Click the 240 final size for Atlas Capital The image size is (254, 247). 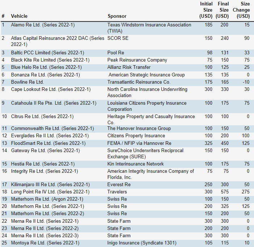coord(225,38)
